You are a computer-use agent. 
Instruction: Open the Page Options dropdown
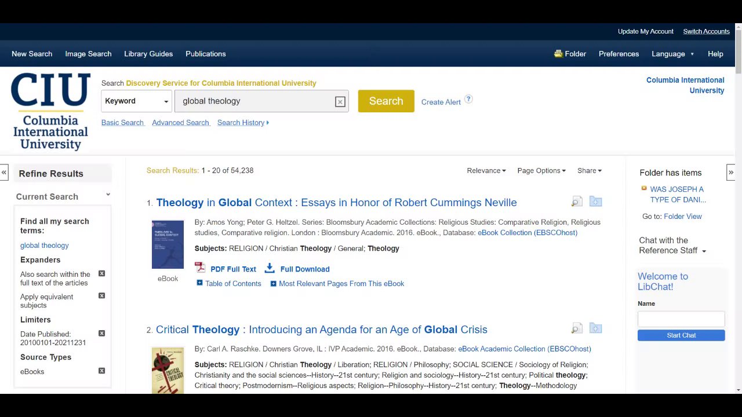541,171
